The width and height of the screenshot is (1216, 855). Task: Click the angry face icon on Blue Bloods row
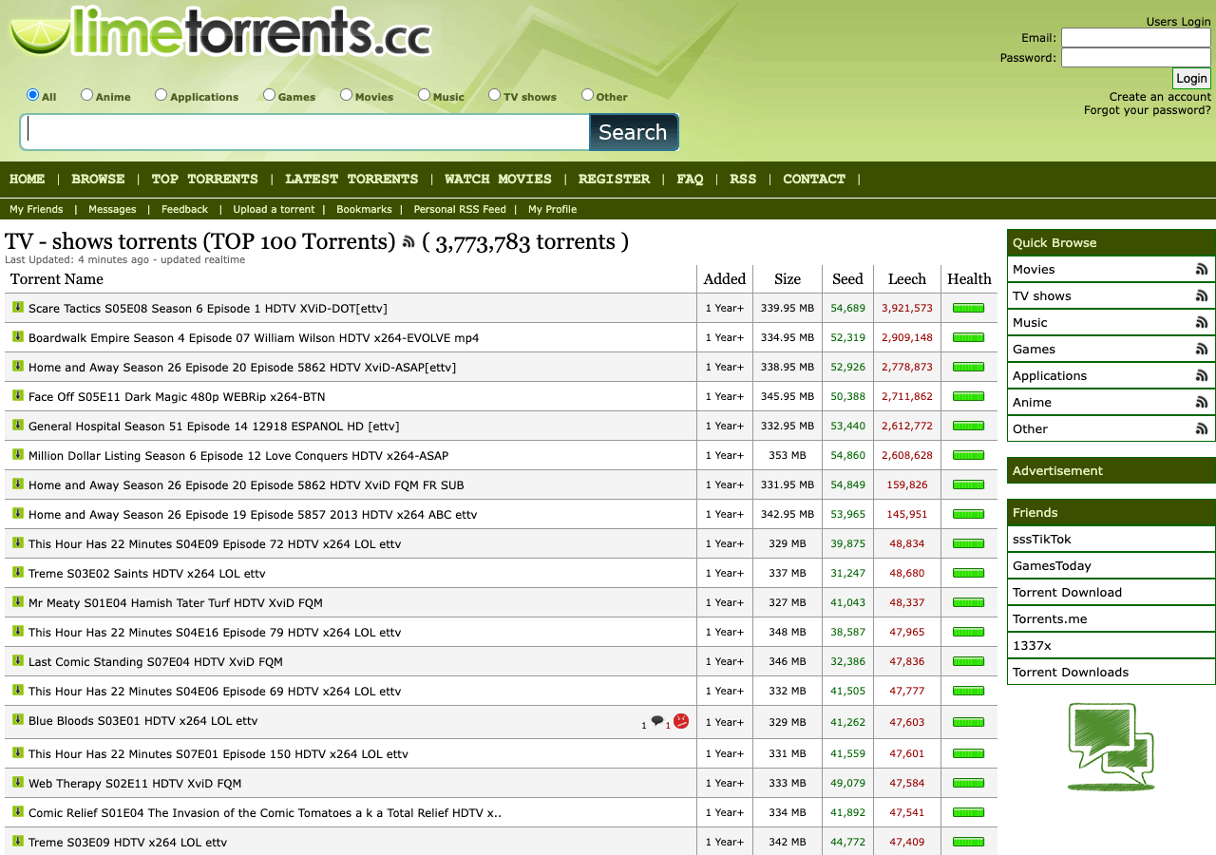(681, 721)
